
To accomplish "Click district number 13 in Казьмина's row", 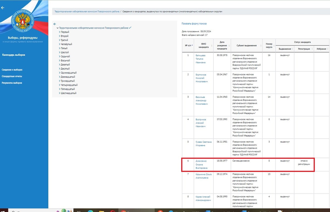I will click(269, 174).
